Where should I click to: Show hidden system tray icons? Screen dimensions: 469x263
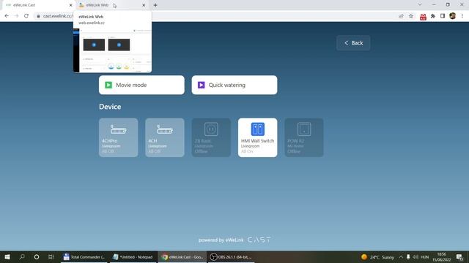(x=401, y=257)
